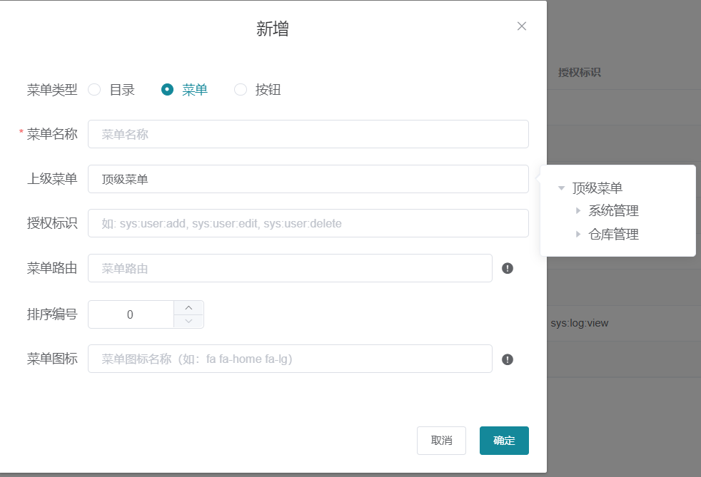Viewport: 701px width, 477px height.
Task: Select the 目录 radio option
Action: click(94, 89)
